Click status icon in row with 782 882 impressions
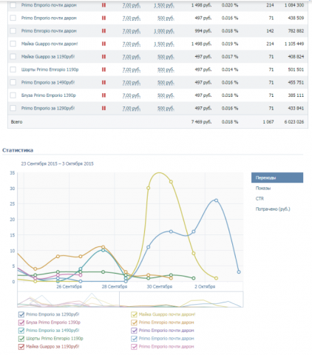This screenshot has width=312, height=355. point(104,31)
